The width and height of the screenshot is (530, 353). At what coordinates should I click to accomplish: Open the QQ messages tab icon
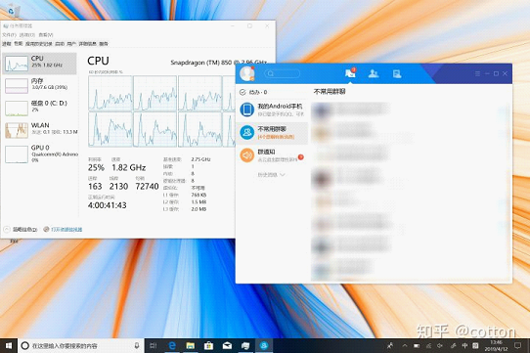[350, 73]
